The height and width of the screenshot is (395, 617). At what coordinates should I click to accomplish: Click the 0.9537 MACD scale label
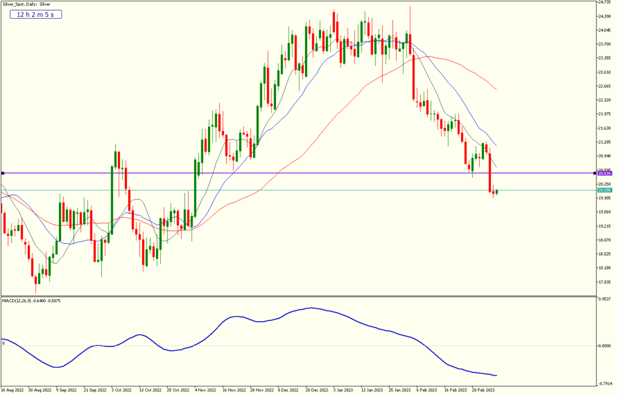604,299
